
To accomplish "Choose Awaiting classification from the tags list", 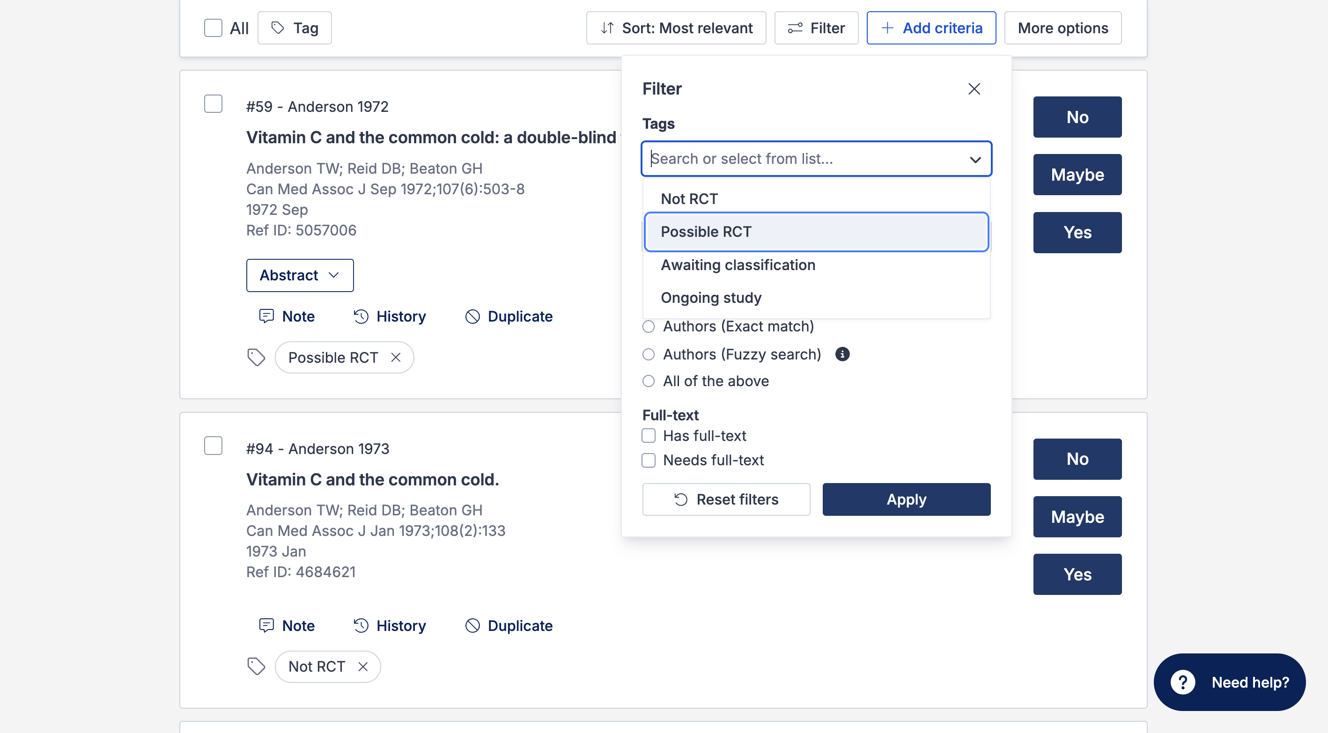I will (738, 265).
